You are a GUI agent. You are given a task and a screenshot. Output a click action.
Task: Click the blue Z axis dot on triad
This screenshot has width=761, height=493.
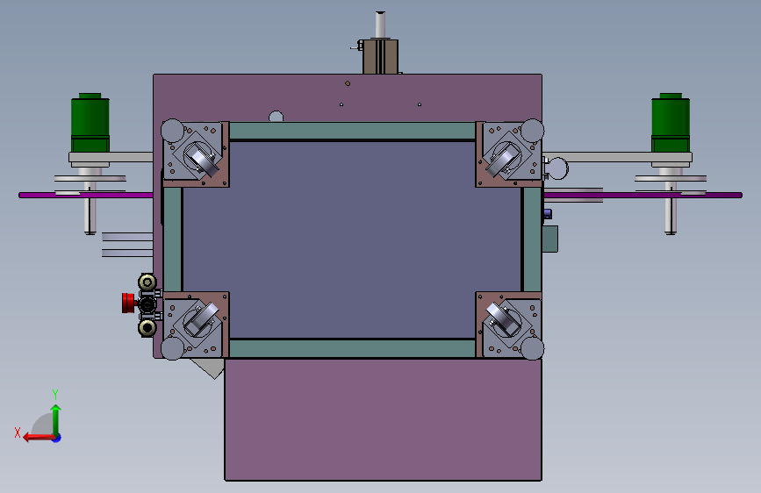57,438
